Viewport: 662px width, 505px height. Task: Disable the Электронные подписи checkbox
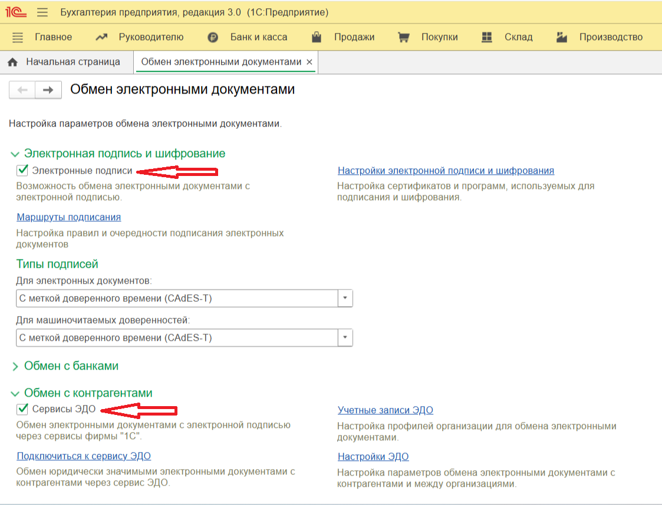(x=23, y=171)
